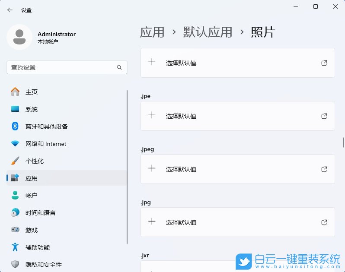Click the plus icon under .jpeg

coord(152,168)
